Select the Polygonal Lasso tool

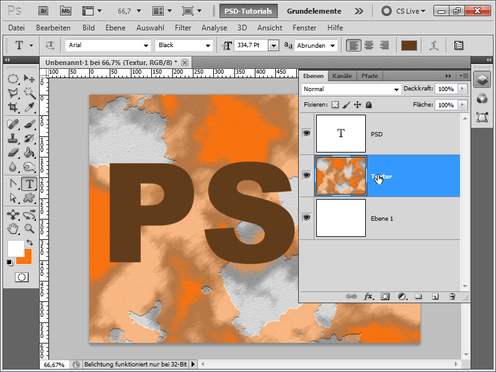coord(12,92)
